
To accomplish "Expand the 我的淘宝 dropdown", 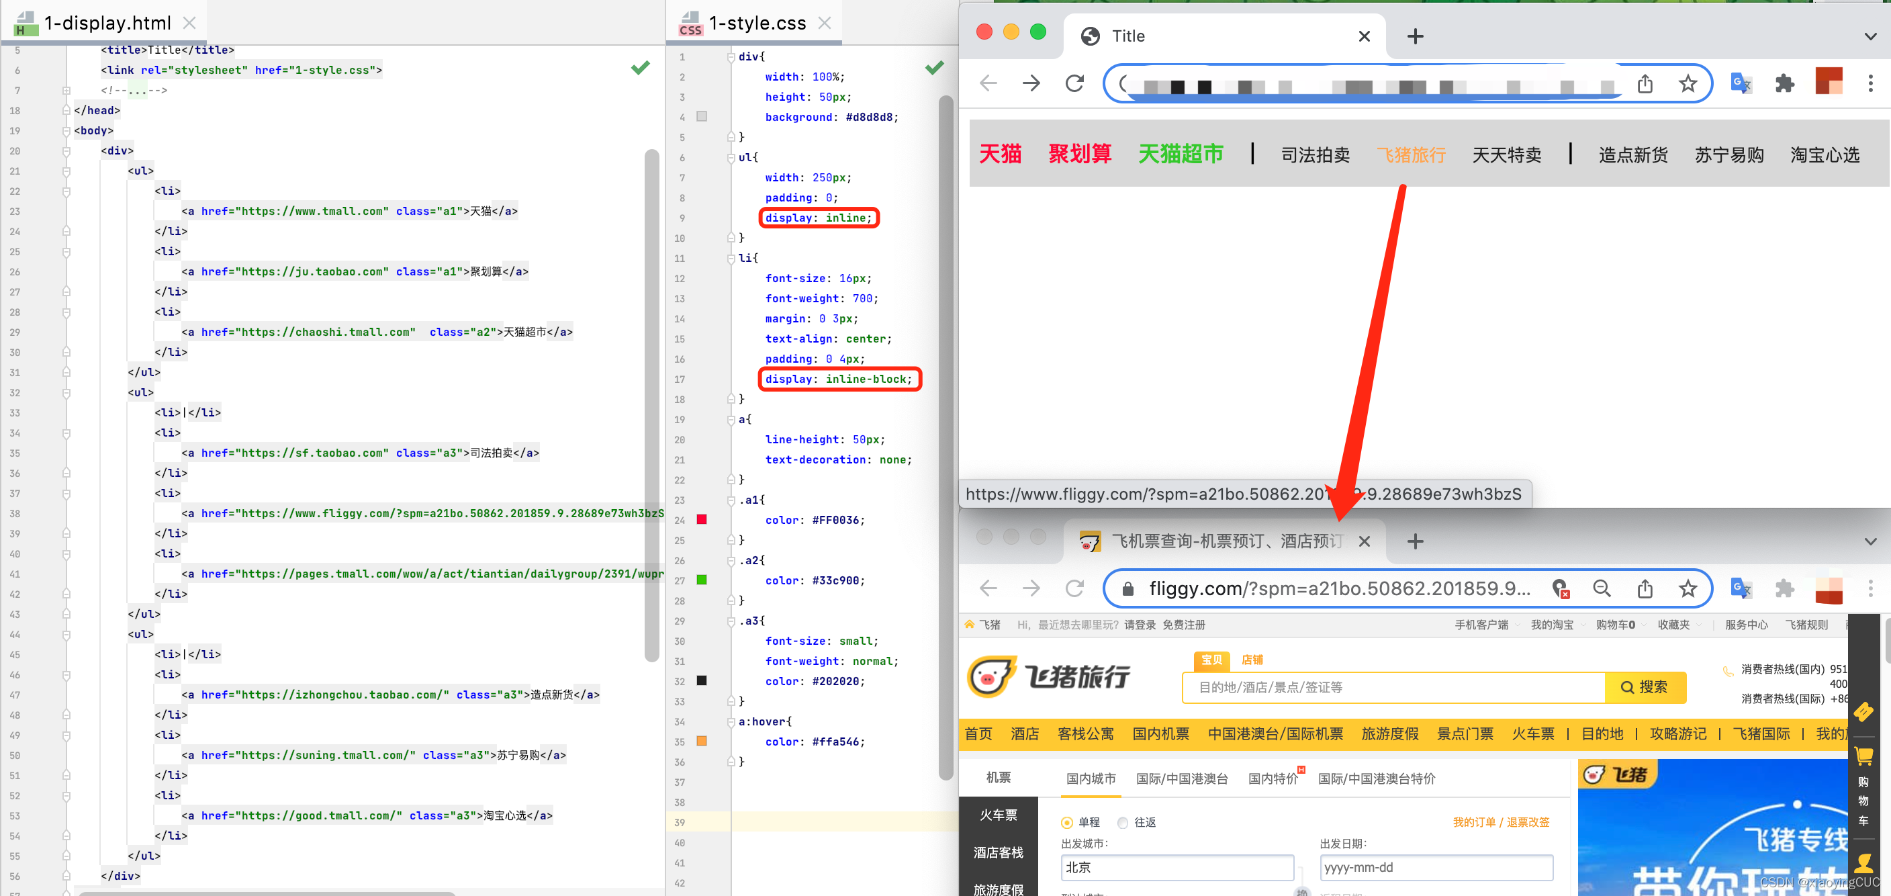I will pyautogui.click(x=1557, y=625).
